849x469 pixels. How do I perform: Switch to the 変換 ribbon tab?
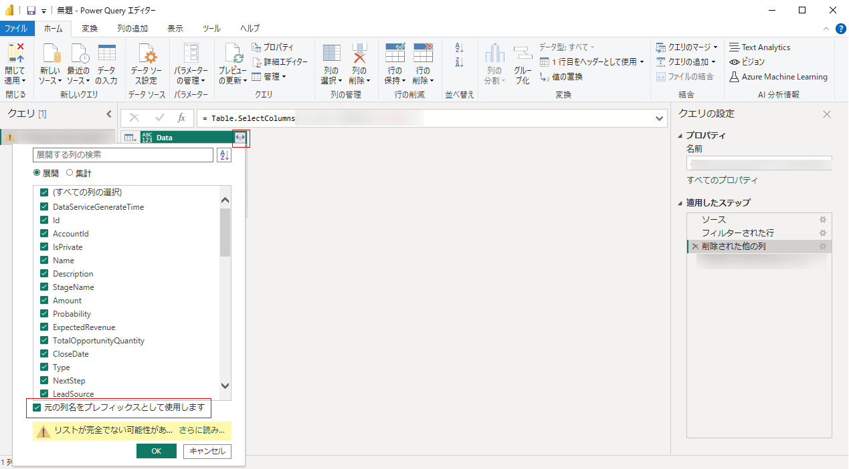89,29
